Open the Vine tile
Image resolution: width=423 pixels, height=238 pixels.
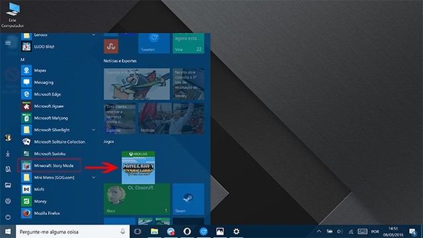188,43
